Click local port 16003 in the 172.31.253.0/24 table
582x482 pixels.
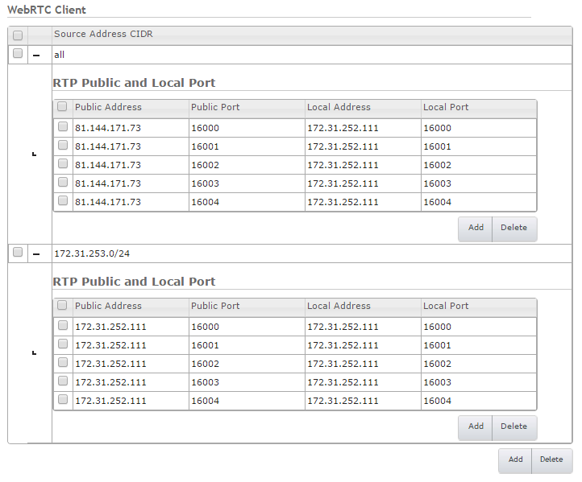(x=437, y=383)
